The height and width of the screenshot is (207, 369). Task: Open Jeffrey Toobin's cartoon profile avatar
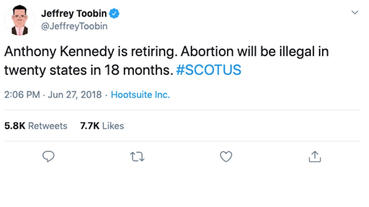pos(20,21)
